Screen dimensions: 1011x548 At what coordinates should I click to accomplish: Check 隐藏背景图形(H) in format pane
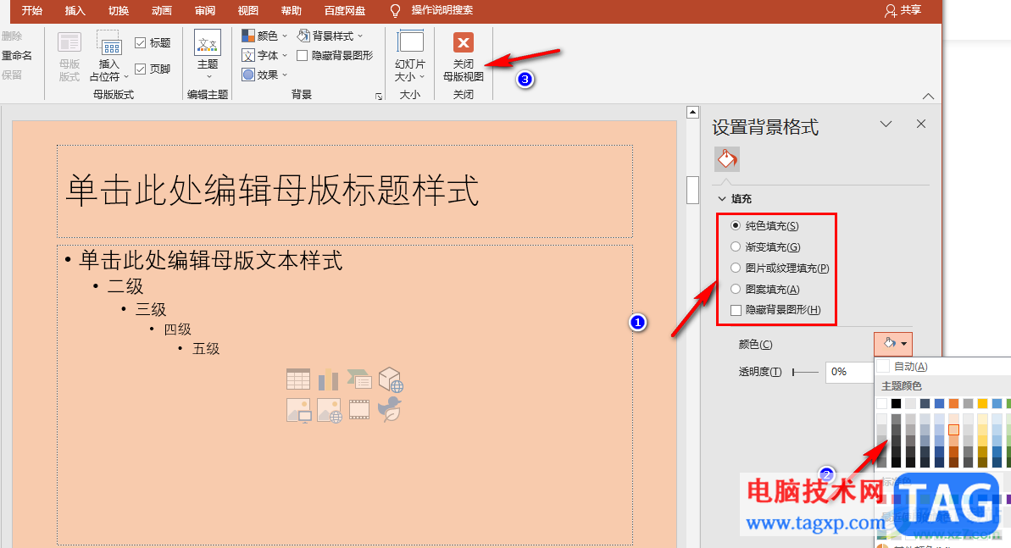(735, 310)
